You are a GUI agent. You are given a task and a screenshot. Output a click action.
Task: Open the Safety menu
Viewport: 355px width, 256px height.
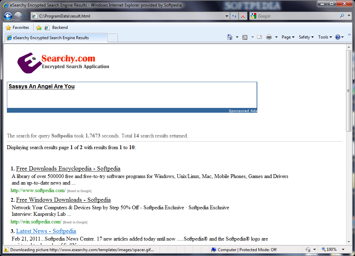click(x=306, y=37)
